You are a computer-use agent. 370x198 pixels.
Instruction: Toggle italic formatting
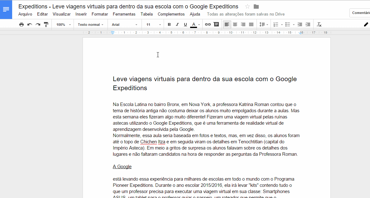(177, 25)
